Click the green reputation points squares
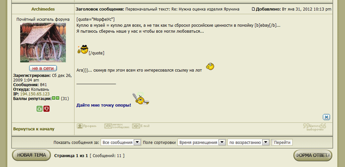 pyautogui.click(x=56, y=98)
